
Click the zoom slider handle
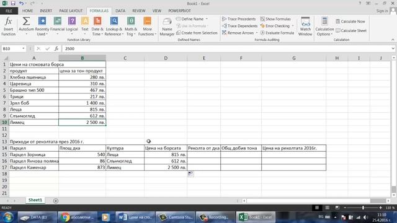point(363,208)
